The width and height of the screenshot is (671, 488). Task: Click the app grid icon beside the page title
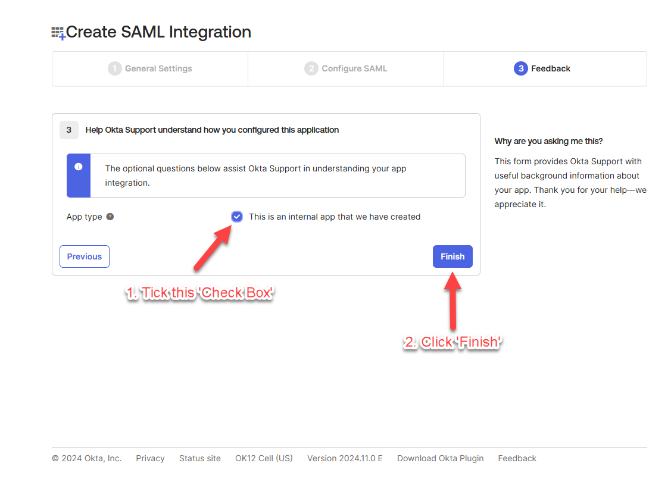(x=58, y=33)
